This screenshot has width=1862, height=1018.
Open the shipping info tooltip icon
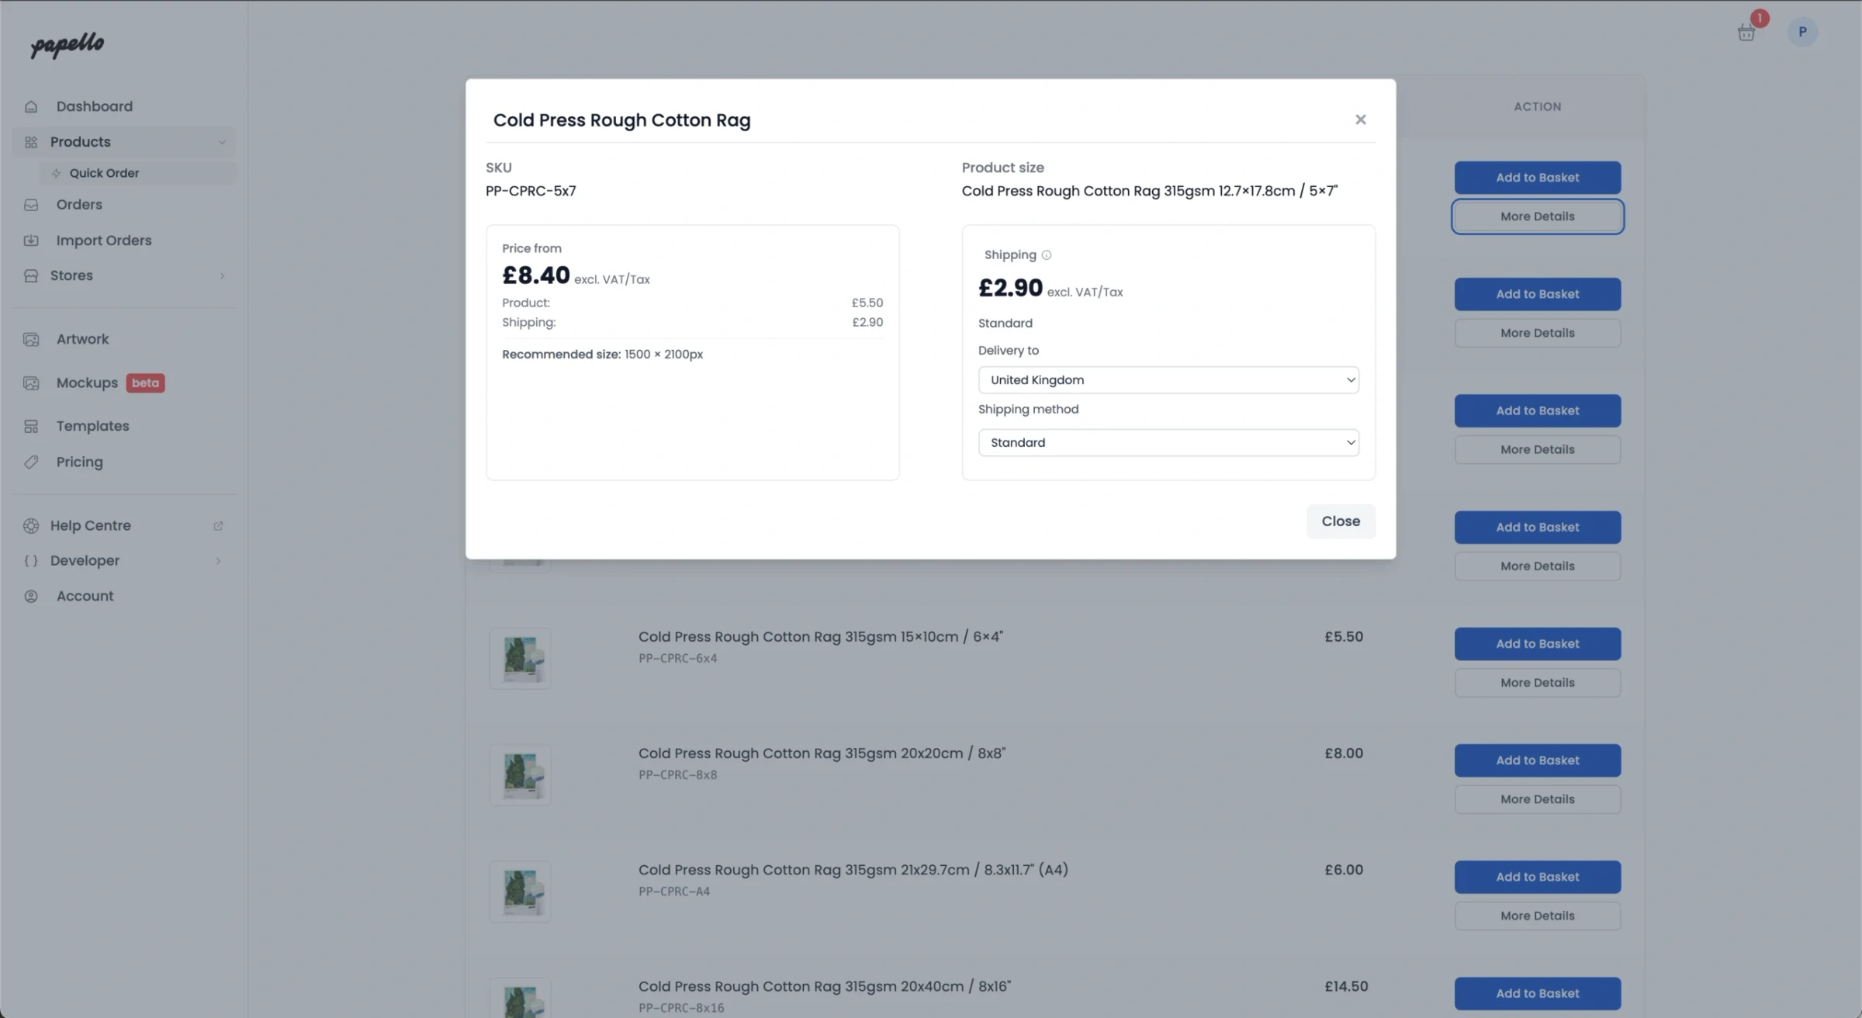(x=1046, y=254)
